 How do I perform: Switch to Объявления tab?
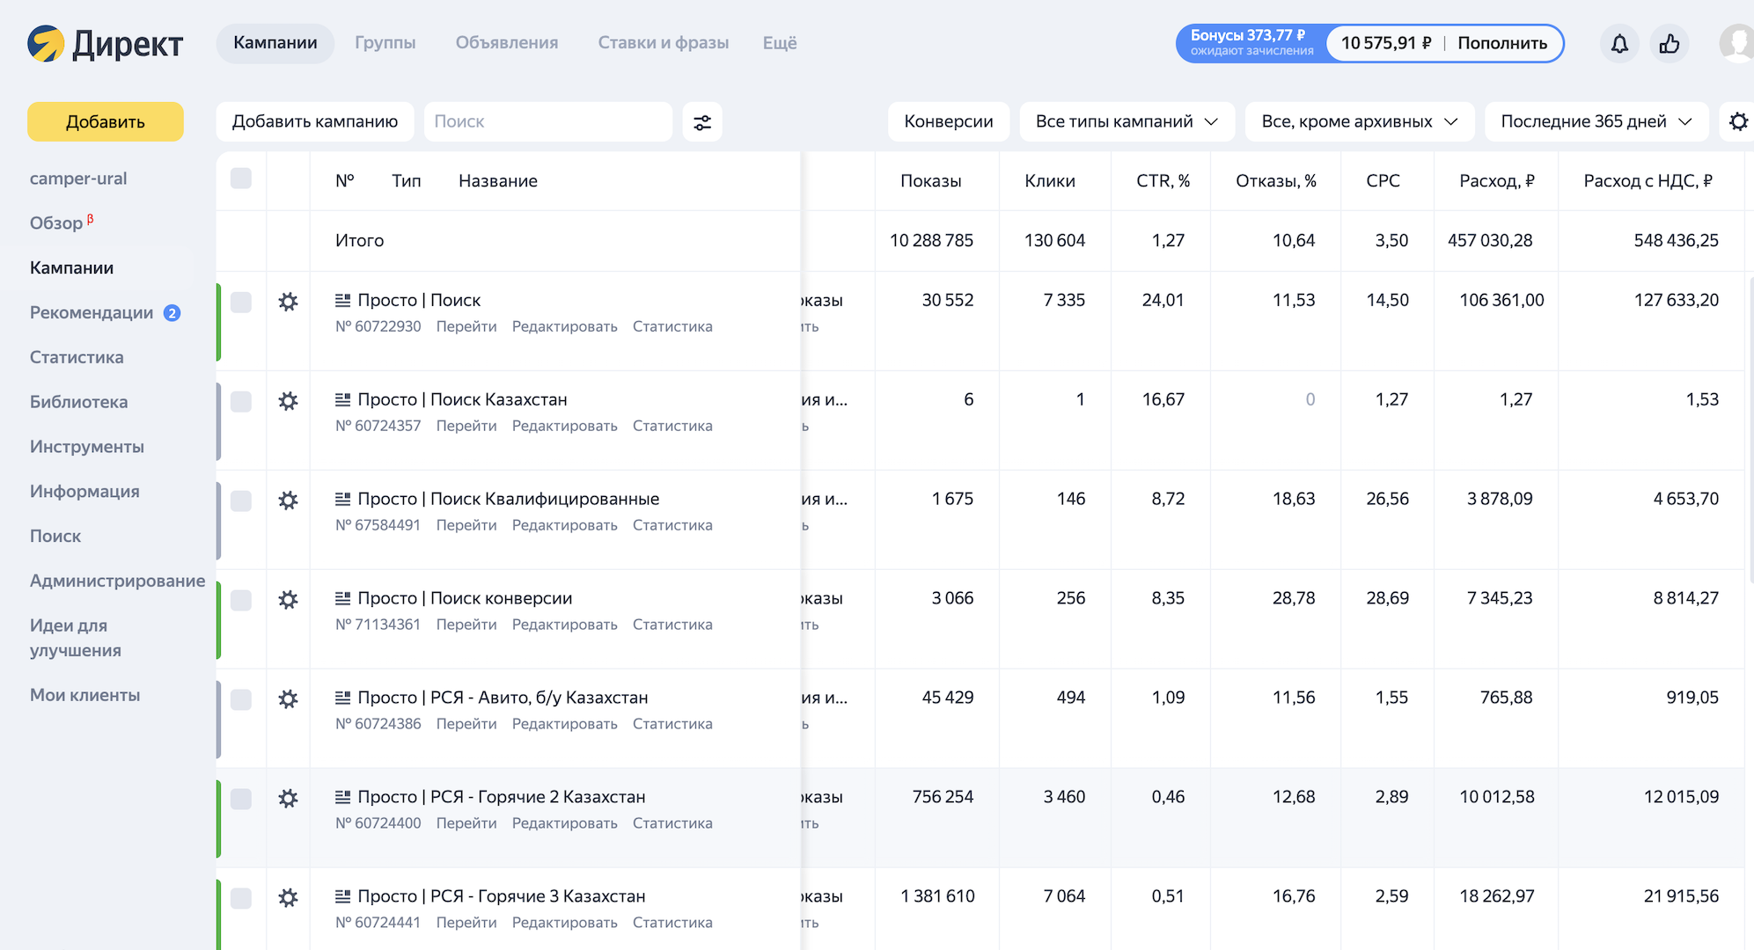(507, 43)
